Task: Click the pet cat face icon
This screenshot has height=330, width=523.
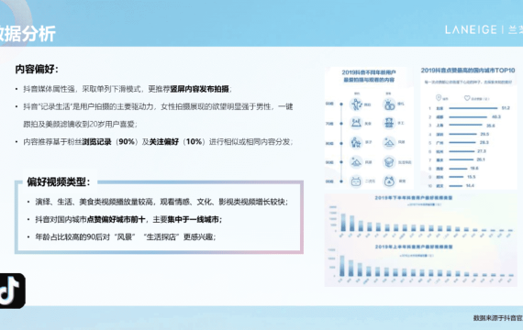Action: [x=389, y=181]
